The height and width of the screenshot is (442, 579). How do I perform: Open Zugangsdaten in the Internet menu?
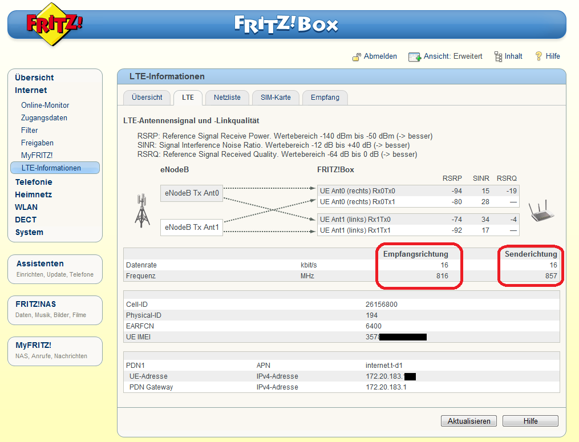coord(44,118)
